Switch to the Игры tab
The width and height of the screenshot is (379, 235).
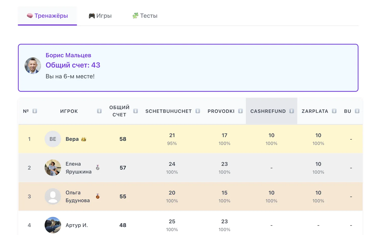tap(100, 16)
